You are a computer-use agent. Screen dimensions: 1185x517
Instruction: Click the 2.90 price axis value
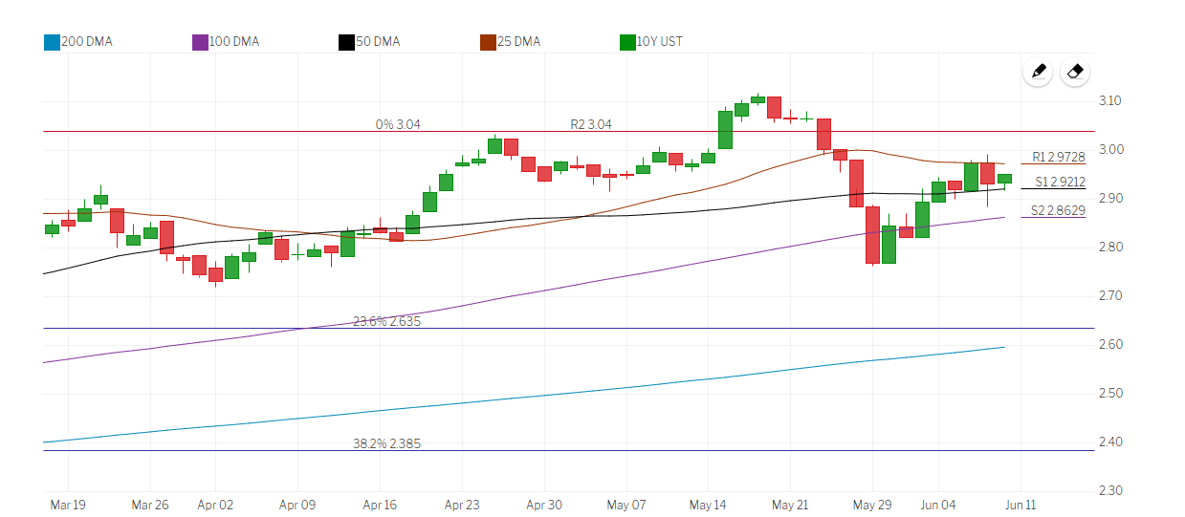point(1109,199)
